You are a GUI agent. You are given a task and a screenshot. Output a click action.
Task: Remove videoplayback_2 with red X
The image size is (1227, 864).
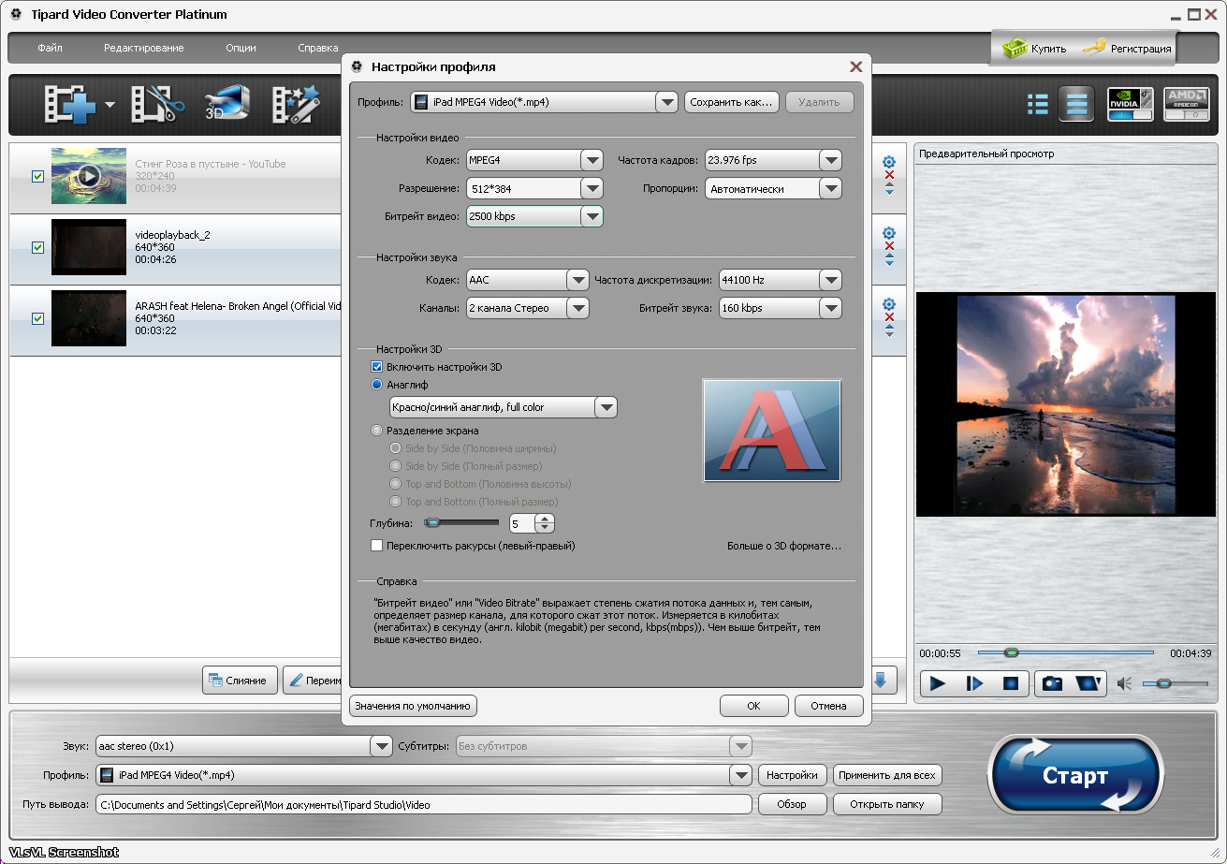click(889, 246)
